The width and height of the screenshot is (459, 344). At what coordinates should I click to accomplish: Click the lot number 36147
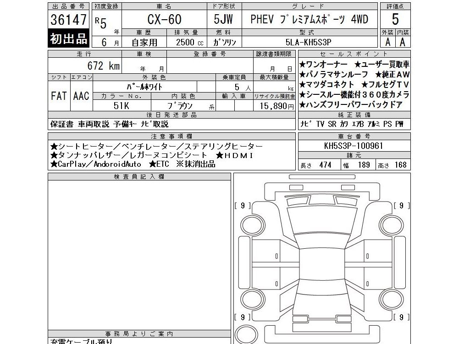(x=68, y=20)
